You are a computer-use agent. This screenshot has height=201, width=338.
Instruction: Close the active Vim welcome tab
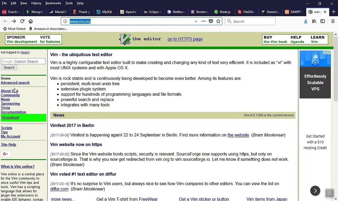click(x=325, y=12)
